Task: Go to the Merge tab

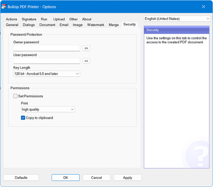Action: pyautogui.click(x=114, y=25)
